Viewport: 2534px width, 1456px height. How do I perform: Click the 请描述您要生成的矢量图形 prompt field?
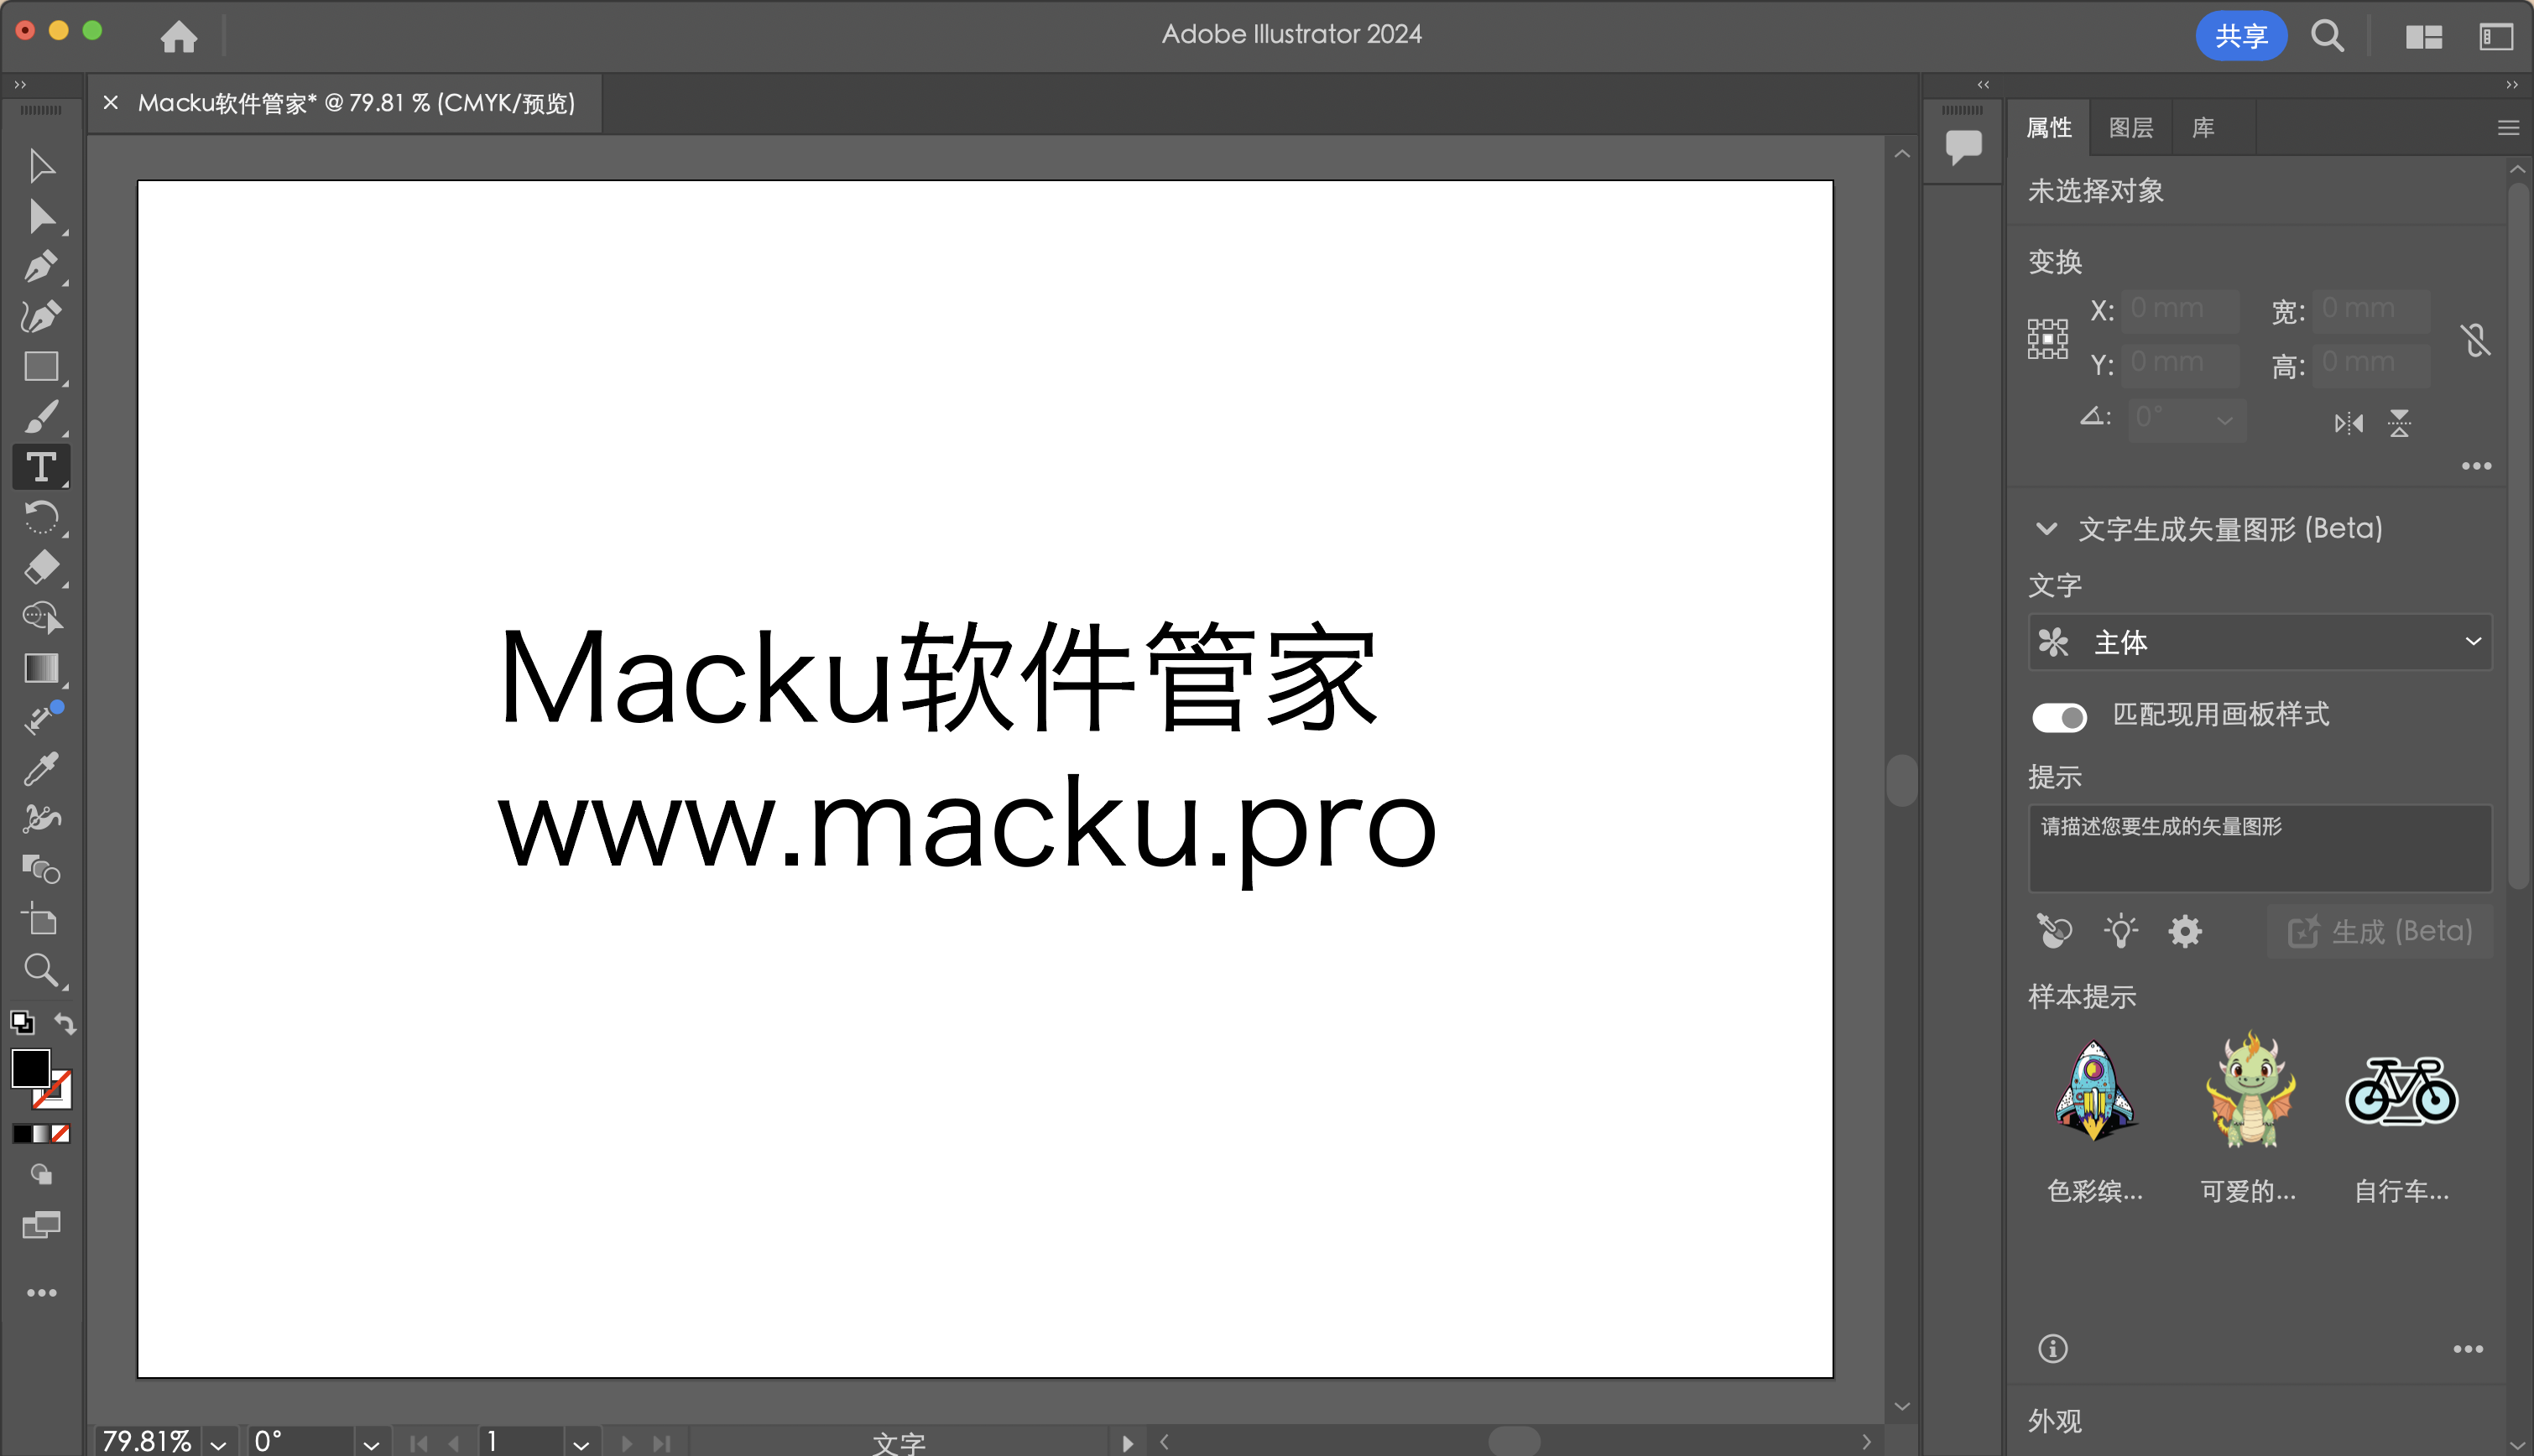pos(2259,847)
